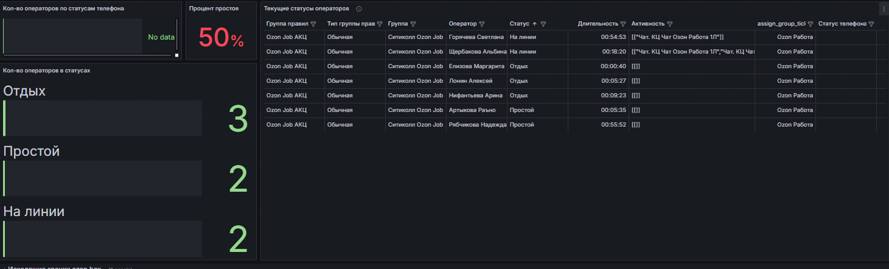Open filter for Статус телефона column
The image size is (889, 269).
871,24
